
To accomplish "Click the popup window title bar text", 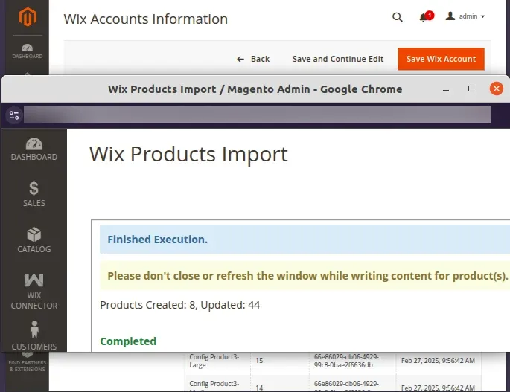I will 255,89.
